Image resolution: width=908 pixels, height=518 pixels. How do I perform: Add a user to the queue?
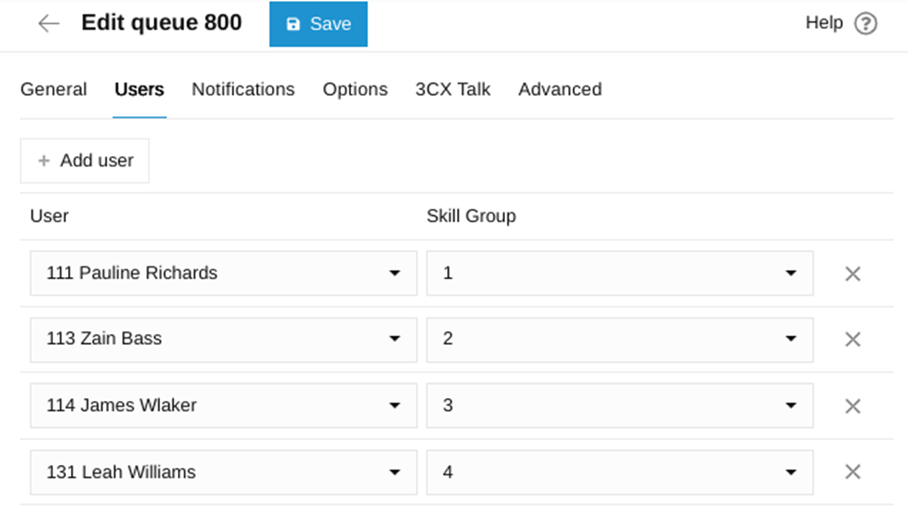click(85, 161)
